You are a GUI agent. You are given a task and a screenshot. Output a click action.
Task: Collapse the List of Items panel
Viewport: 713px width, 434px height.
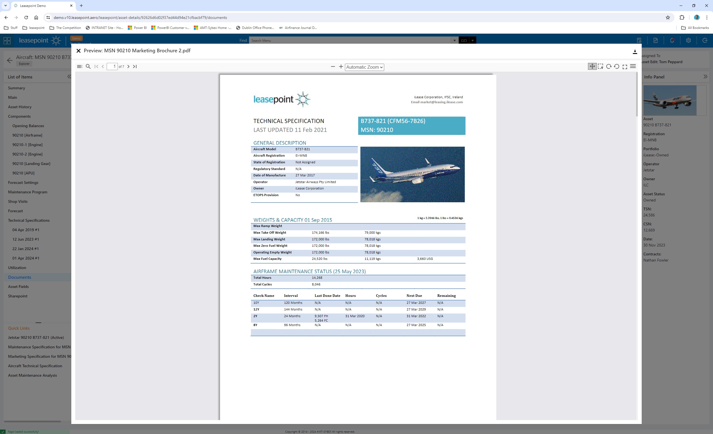coord(69,77)
